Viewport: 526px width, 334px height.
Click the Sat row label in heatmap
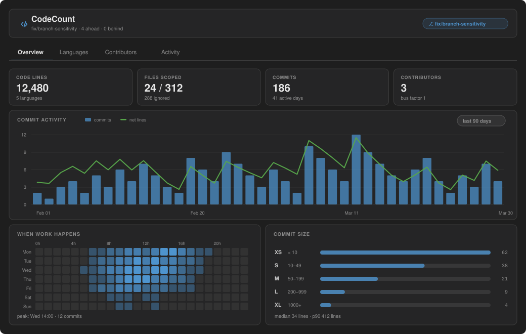point(28,298)
